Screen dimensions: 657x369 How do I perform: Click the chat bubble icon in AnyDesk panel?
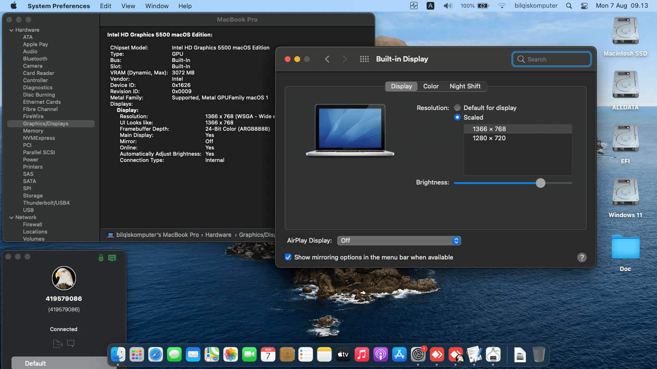click(71, 344)
